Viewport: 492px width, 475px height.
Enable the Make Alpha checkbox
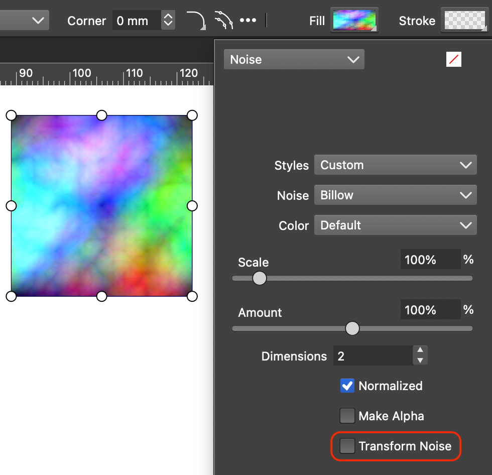[347, 416]
